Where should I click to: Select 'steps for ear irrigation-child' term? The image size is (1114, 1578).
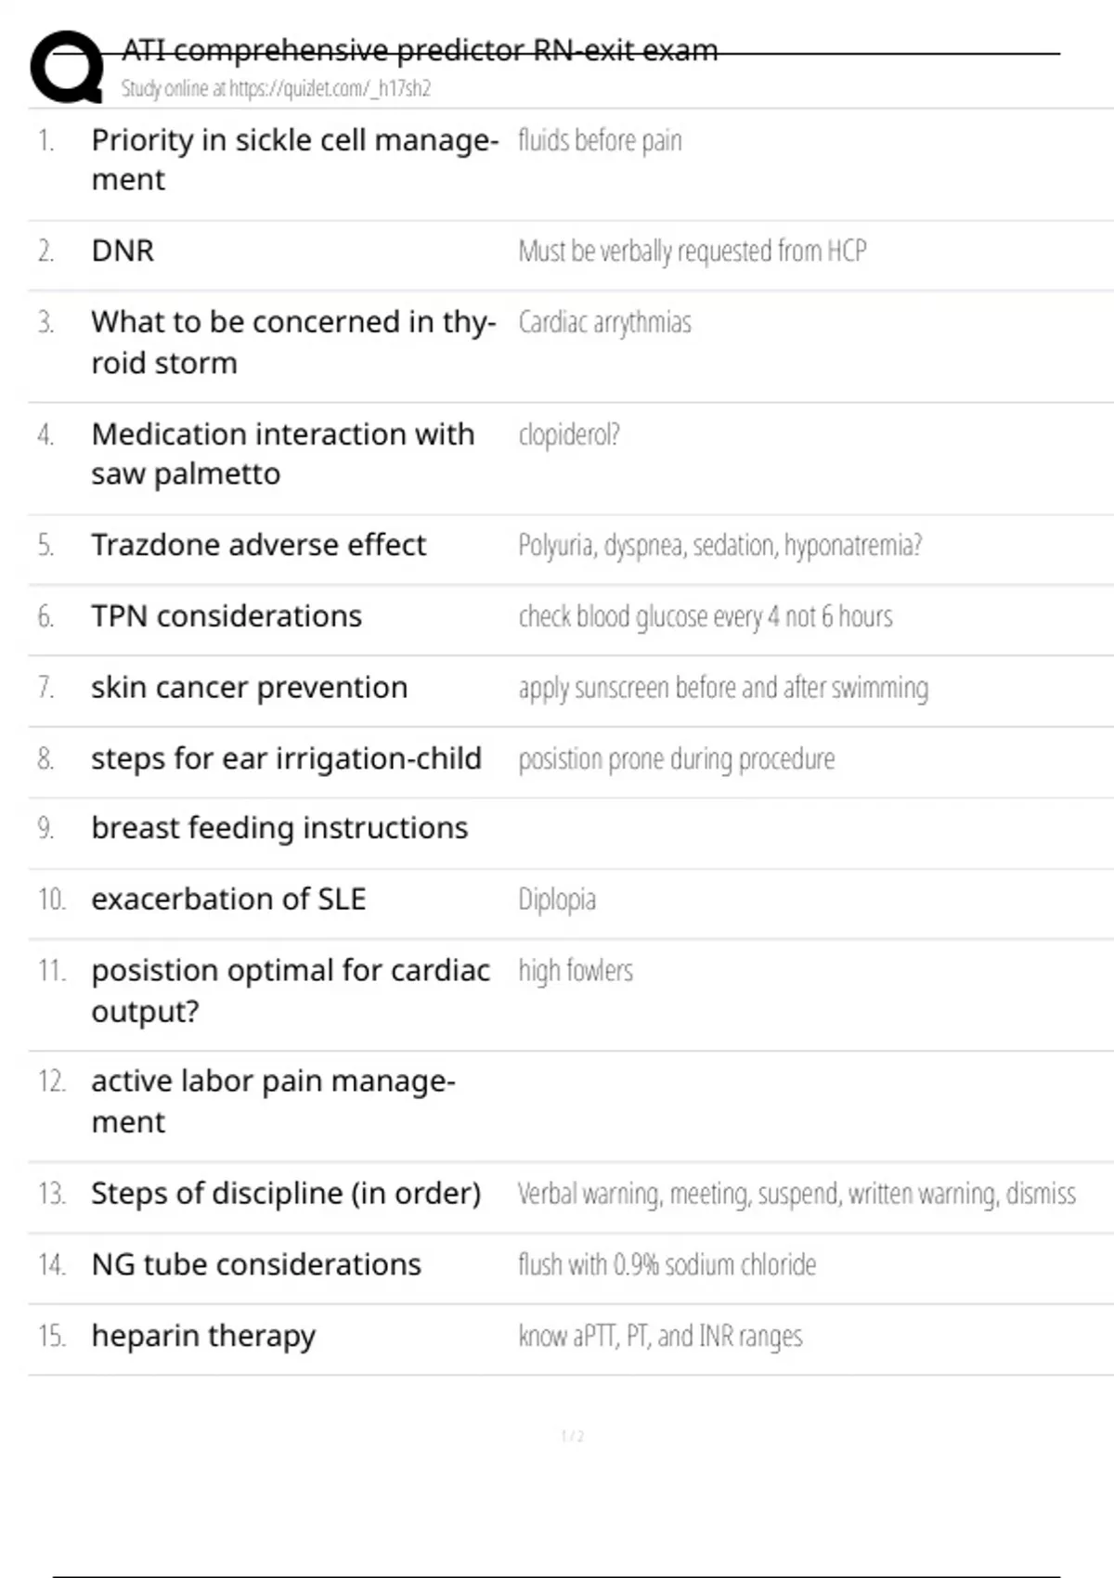click(x=286, y=758)
